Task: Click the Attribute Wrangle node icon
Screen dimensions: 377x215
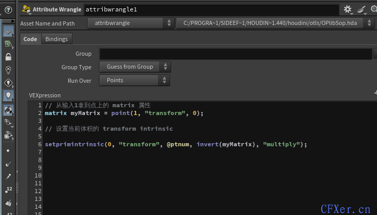Action: tap(26, 9)
